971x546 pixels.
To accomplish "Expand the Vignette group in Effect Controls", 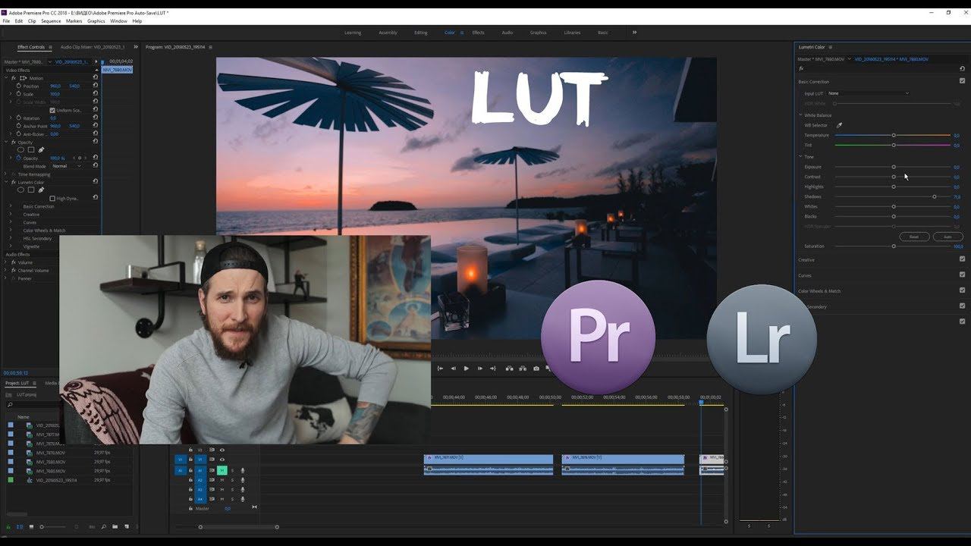I will click(11, 246).
